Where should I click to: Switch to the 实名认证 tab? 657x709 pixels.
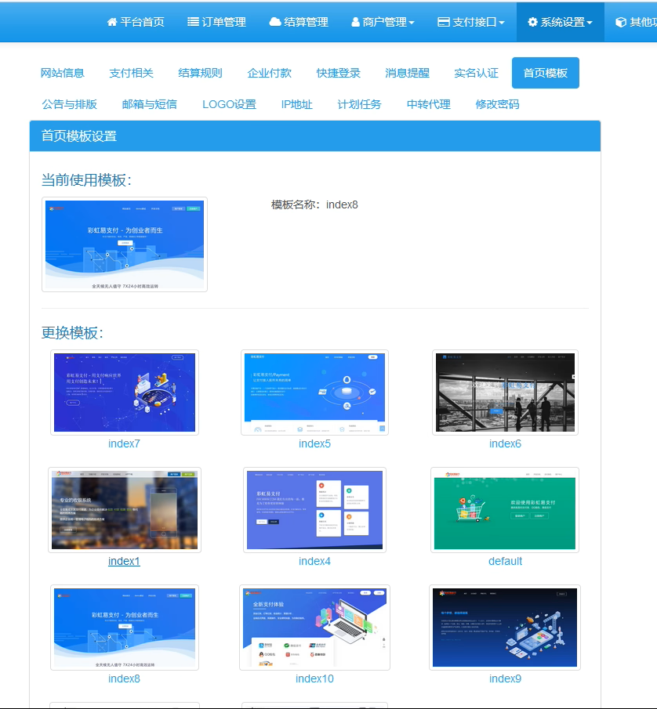tap(476, 73)
